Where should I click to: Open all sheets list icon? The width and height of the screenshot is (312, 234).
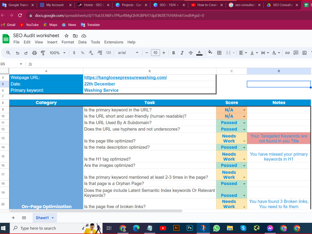[x=24, y=218]
